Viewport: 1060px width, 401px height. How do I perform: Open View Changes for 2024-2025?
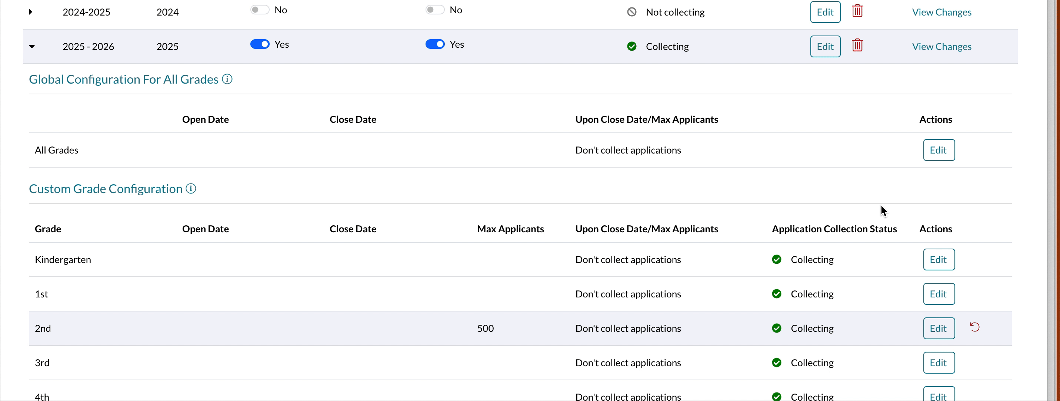[941, 12]
